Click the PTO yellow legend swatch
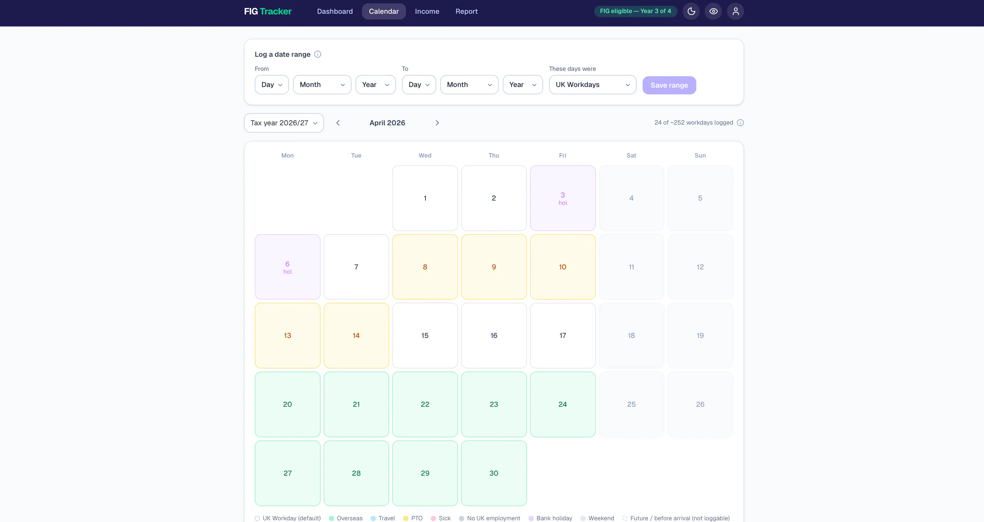Viewport: 984px width, 522px height. pyautogui.click(x=406, y=518)
